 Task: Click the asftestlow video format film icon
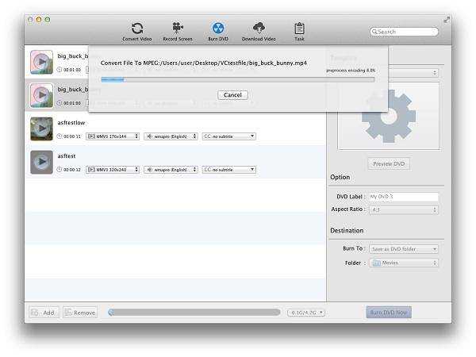(91, 136)
